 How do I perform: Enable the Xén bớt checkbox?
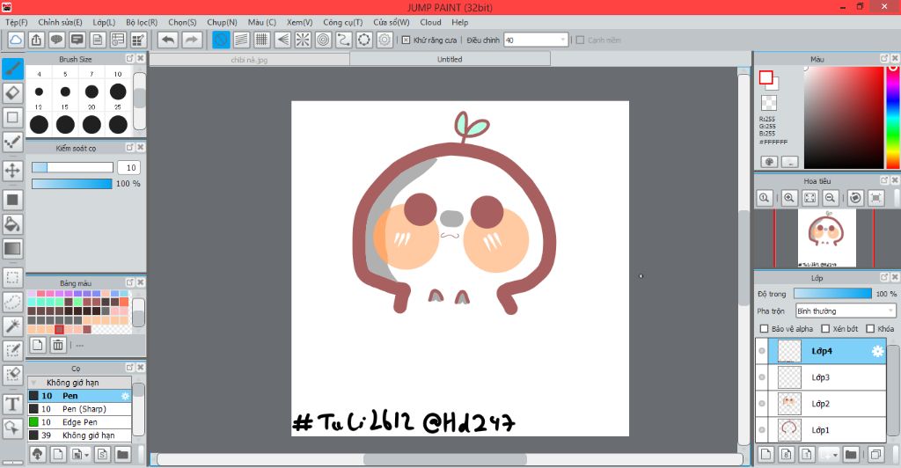(x=825, y=328)
